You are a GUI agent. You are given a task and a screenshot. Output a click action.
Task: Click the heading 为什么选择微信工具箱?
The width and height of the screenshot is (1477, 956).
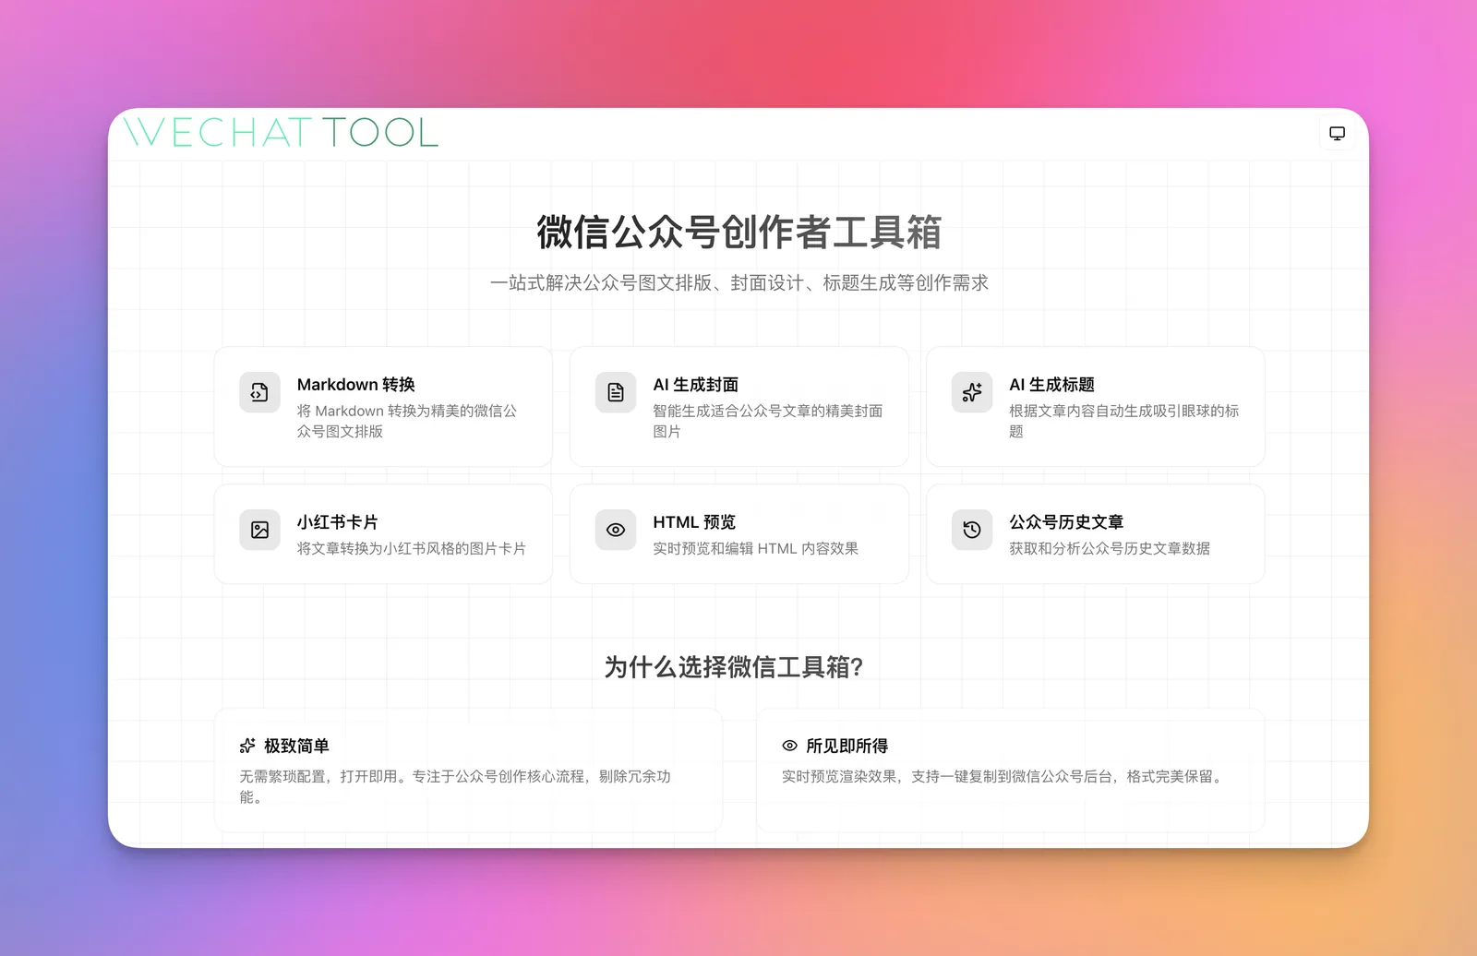[x=734, y=666]
